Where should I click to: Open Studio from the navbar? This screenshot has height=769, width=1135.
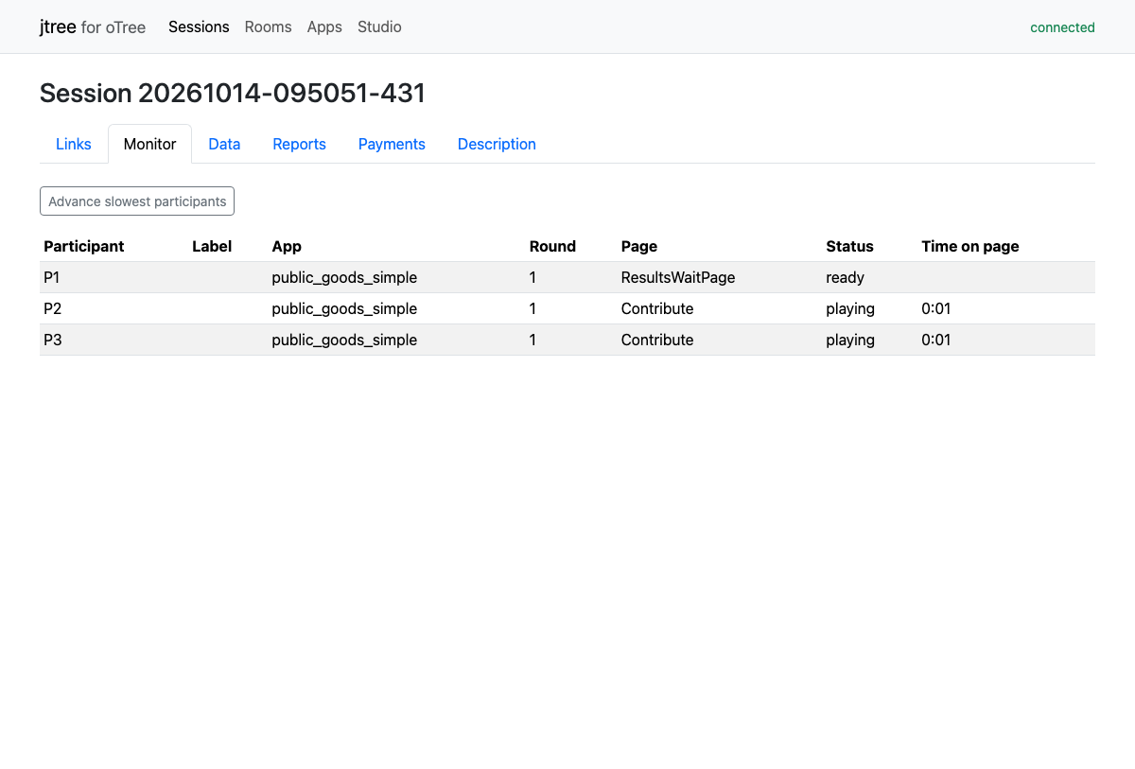(x=379, y=26)
